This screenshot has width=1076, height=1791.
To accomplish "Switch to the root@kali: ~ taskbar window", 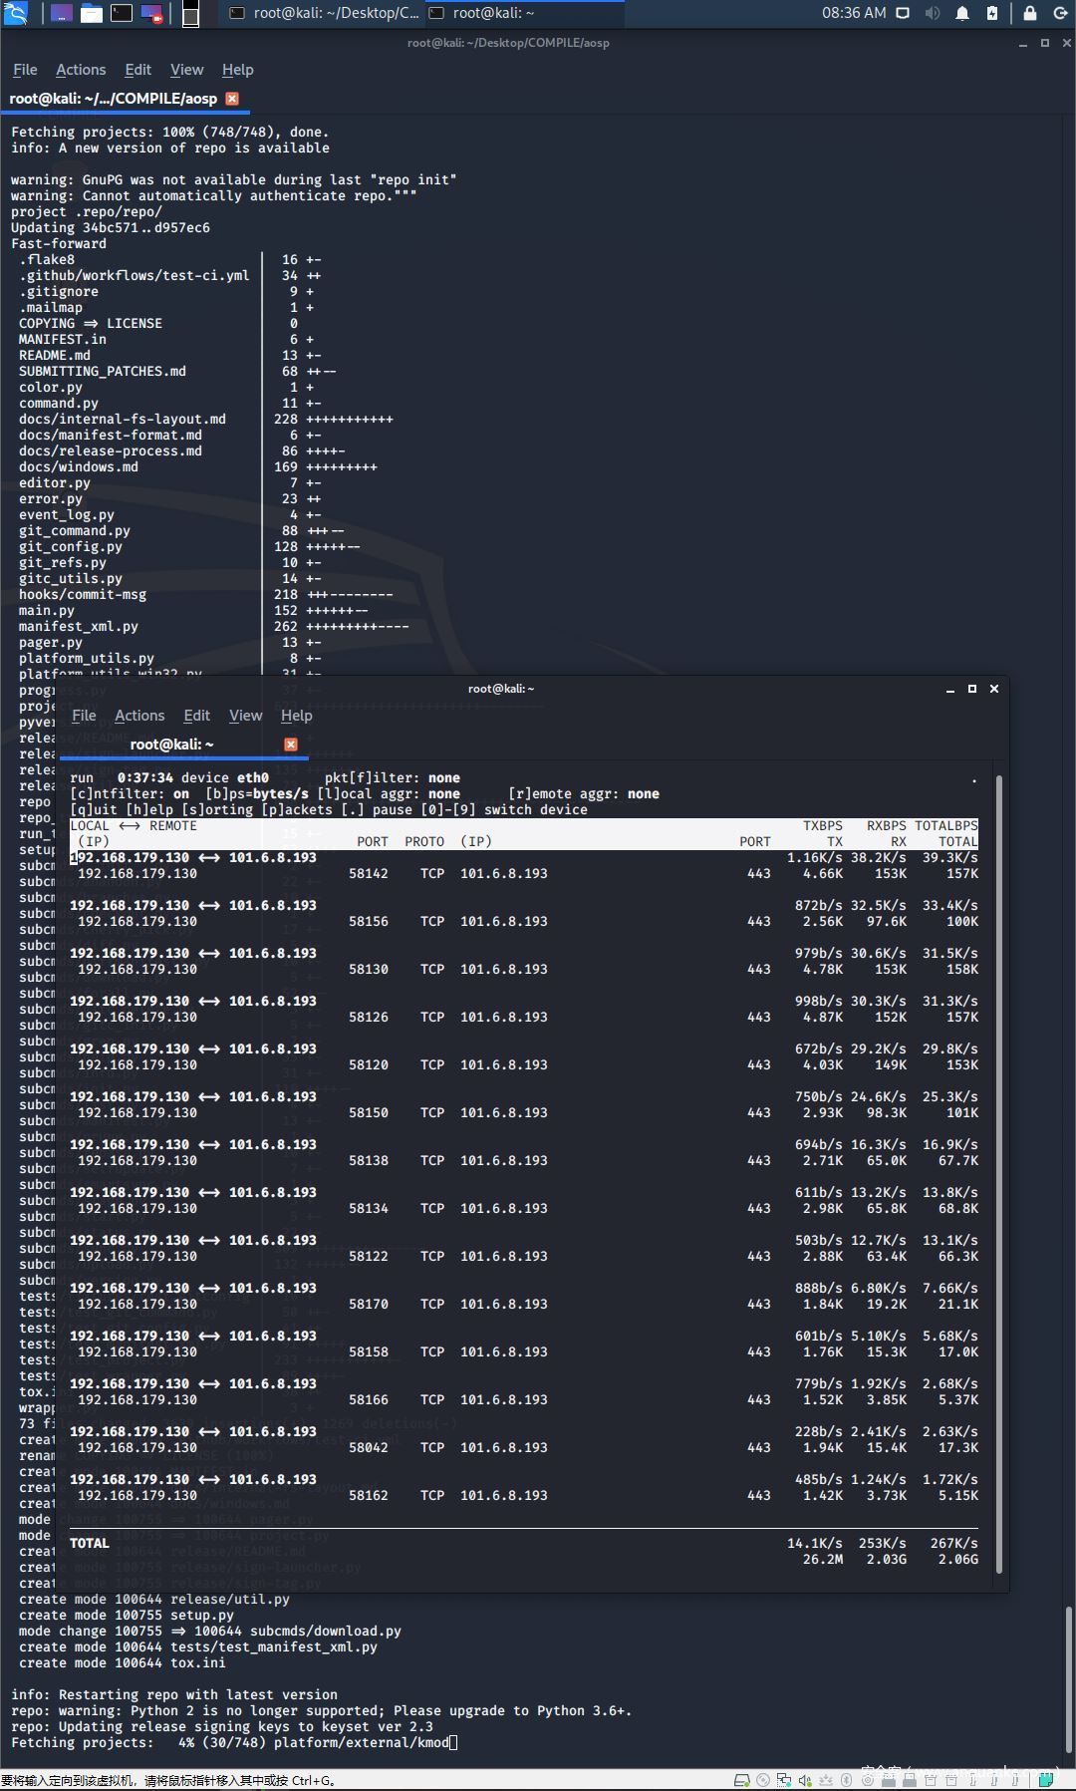I will click(x=524, y=13).
